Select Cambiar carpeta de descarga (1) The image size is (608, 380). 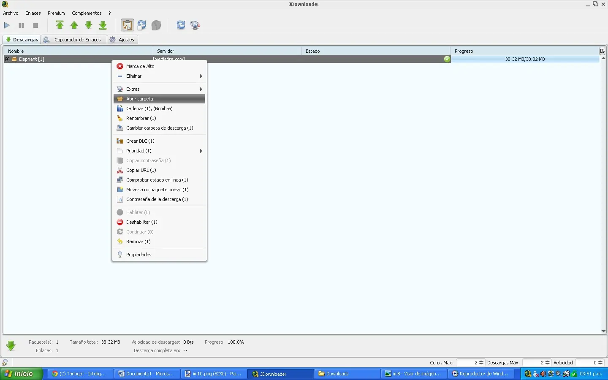(x=160, y=128)
